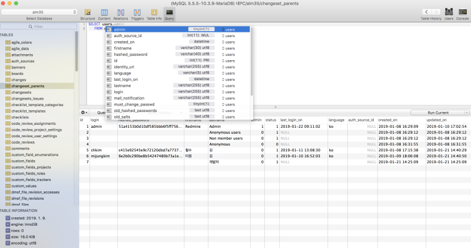Select the code_reviews table
471x248 pixels.
click(x=23, y=142)
